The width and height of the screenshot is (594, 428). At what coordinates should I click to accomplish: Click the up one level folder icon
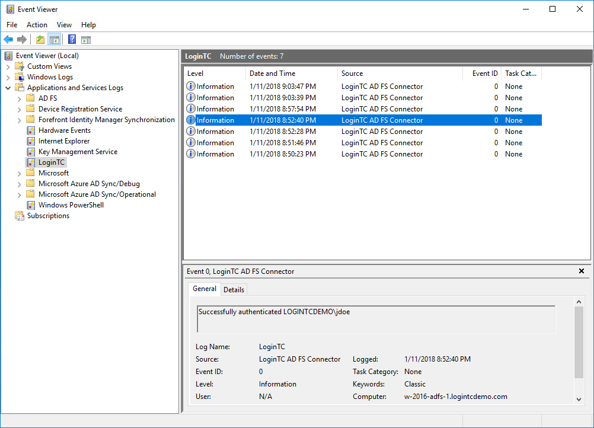coord(40,39)
